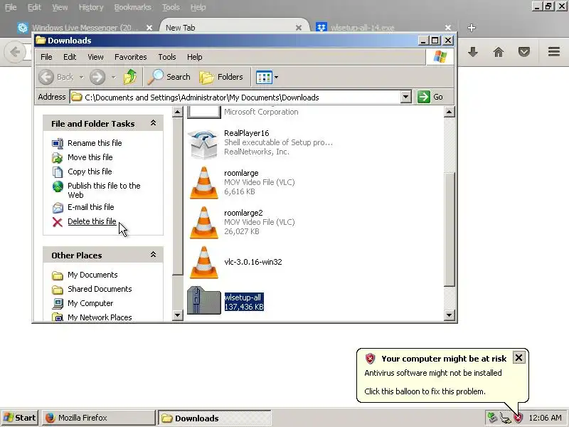
Task: Select the roomlarge VLC file icon
Action: click(203, 183)
